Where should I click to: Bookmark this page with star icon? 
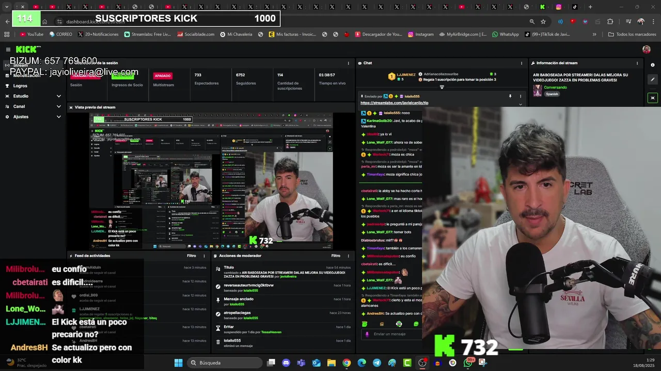(543, 22)
